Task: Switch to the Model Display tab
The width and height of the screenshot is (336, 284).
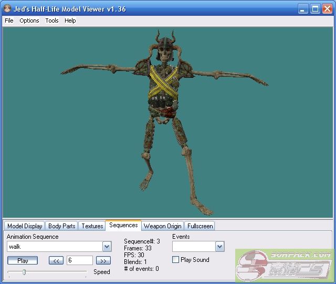Action: pos(25,226)
